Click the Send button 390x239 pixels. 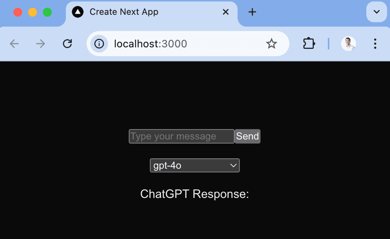pyautogui.click(x=248, y=136)
